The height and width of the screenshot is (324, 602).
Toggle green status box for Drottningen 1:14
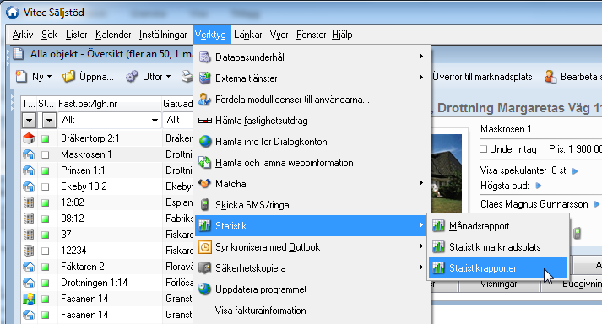(x=46, y=283)
